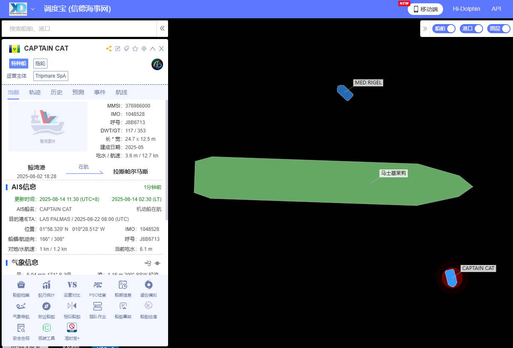Click the search ships and ports input field
This screenshot has width=513, height=348.
click(x=79, y=29)
